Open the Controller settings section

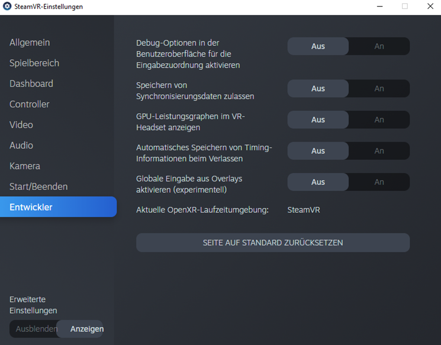pyautogui.click(x=29, y=104)
